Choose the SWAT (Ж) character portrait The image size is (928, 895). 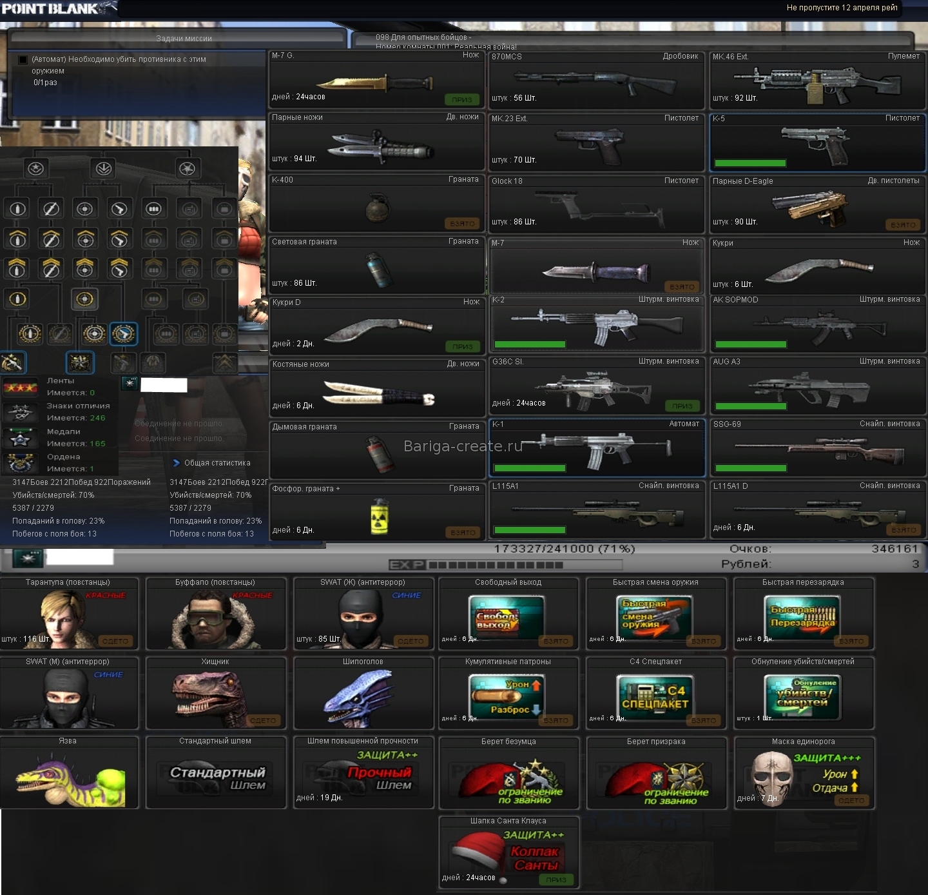click(361, 619)
